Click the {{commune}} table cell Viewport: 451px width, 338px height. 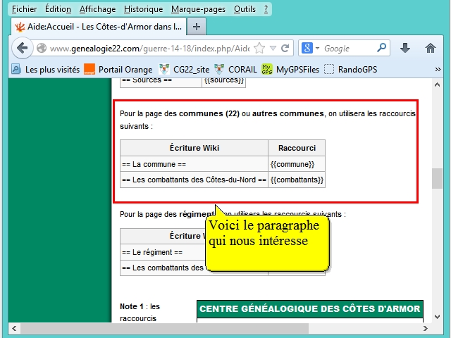click(x=297, y=164)
